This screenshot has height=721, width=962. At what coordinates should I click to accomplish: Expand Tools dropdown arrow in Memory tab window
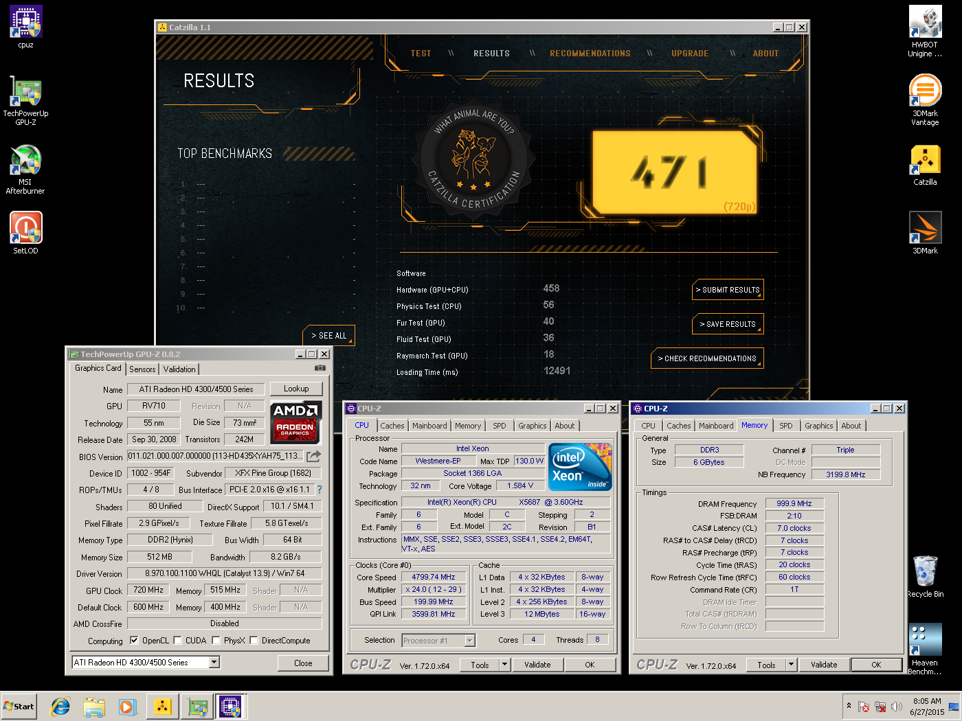791,665
